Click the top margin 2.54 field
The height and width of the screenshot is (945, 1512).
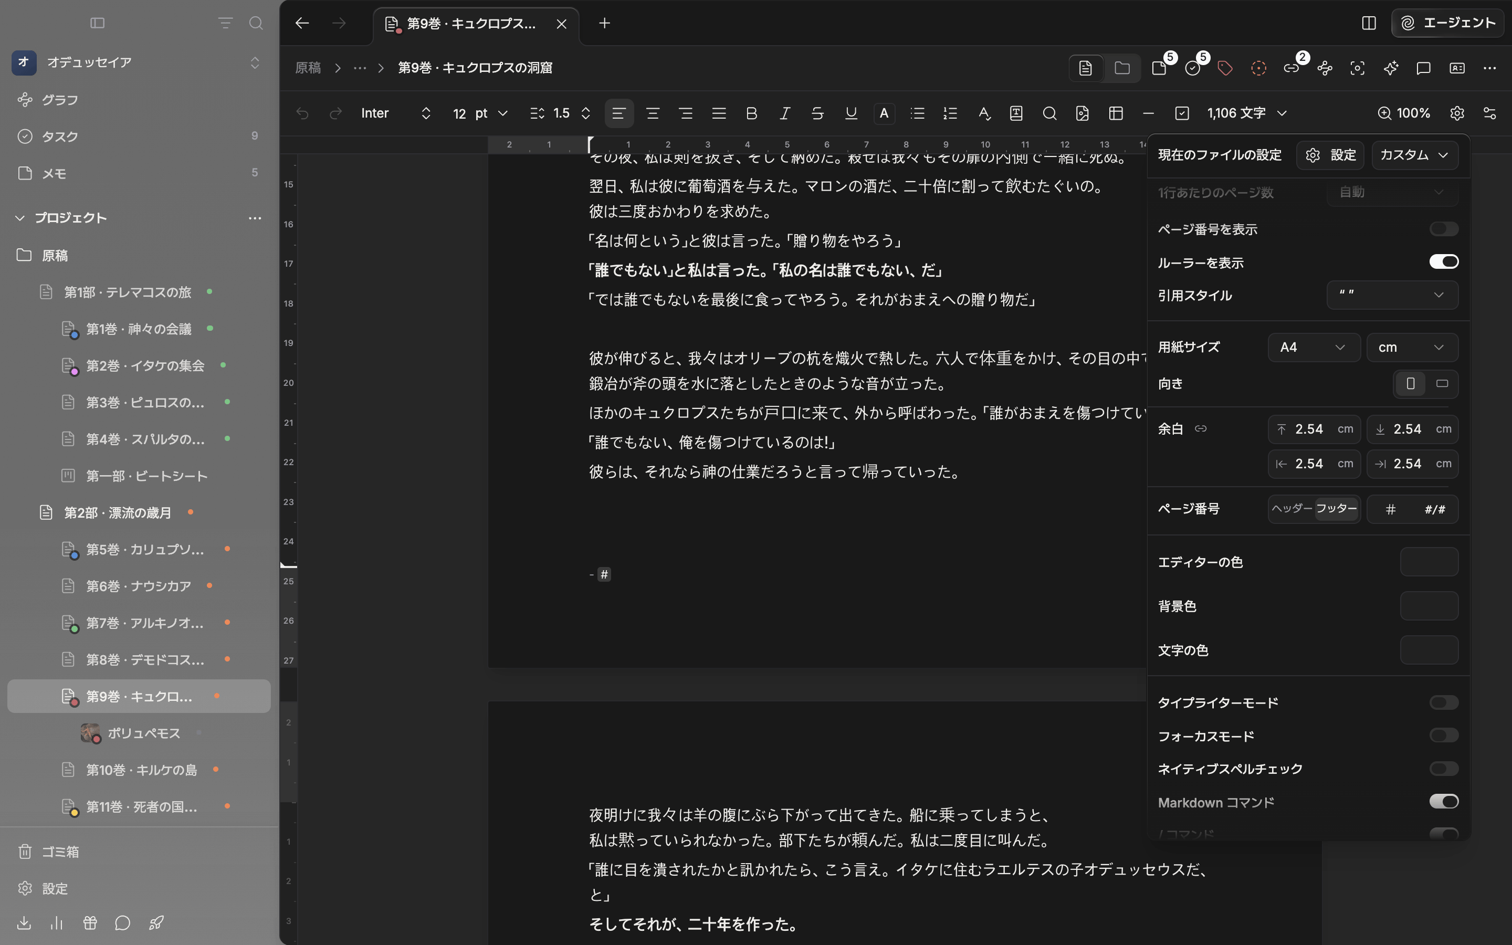pyautogui.click(x=1314, y=429)
